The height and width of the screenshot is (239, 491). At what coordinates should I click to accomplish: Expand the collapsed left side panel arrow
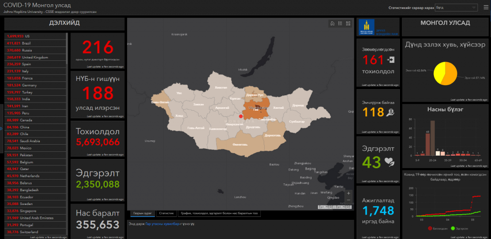1,128
